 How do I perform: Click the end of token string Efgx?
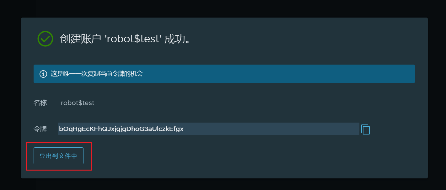(177, 129)
